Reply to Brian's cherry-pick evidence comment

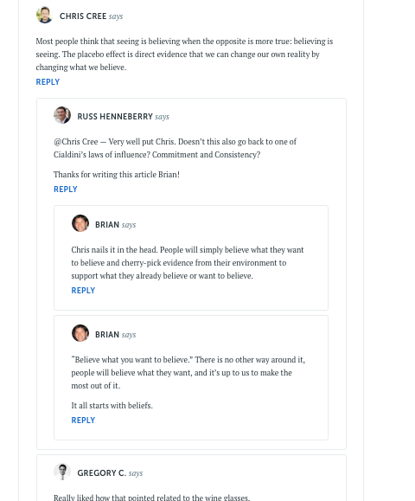tap(83, 291)
